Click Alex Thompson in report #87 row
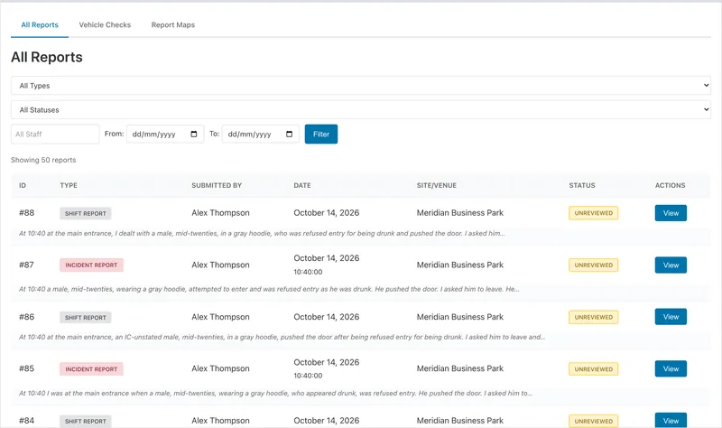This screenshot has height=428, width=722. pyautogui.click(x=220, y=265)
